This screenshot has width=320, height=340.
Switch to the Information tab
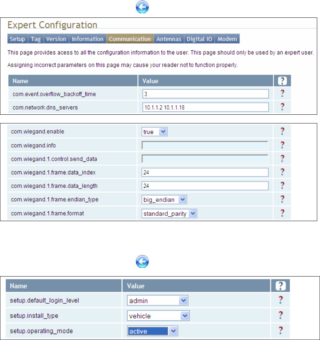(87, 39)
